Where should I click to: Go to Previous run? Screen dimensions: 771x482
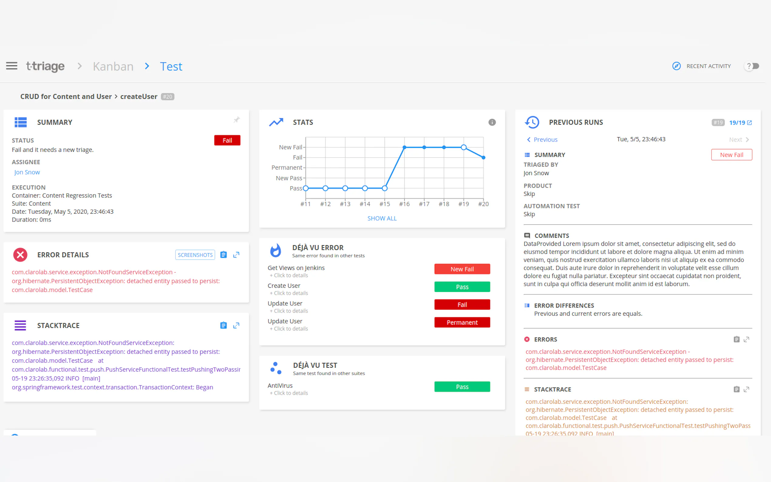[545, 140]
